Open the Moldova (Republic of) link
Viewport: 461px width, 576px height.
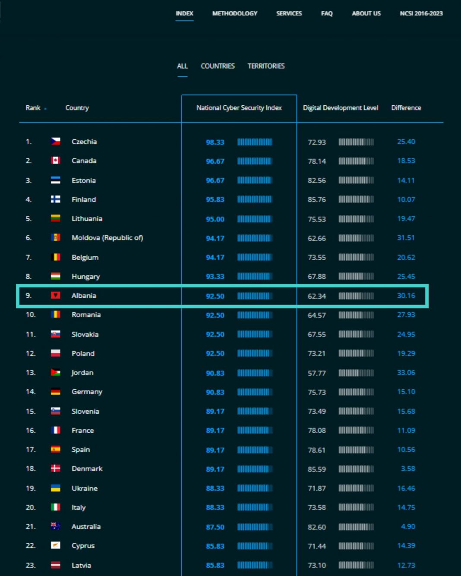coord(107,238)
